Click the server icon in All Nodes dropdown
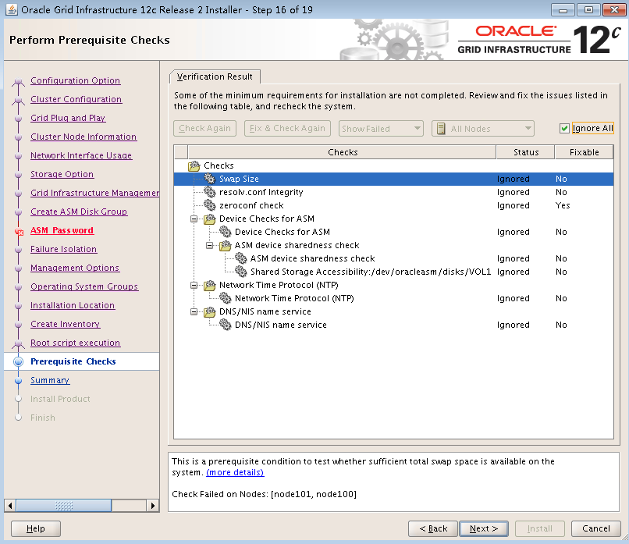This screenshot has height=544, width=629. tap(441, 128)
